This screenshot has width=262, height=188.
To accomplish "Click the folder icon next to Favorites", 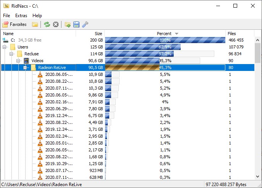I will click(x=35, y=24).
